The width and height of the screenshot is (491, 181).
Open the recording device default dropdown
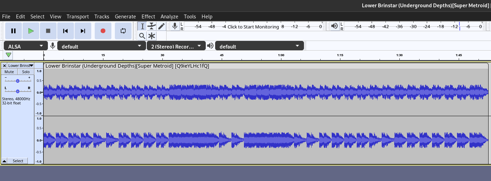(x=102, y=46)
